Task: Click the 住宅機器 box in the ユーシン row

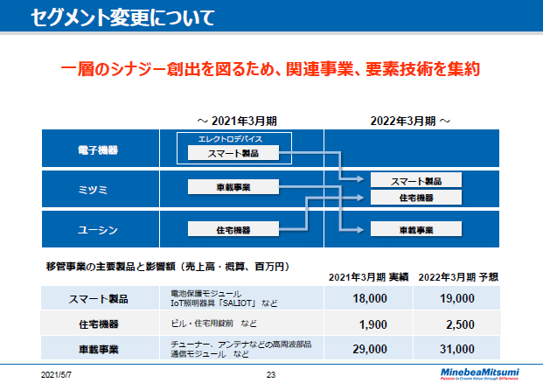Action: [233, 230]
